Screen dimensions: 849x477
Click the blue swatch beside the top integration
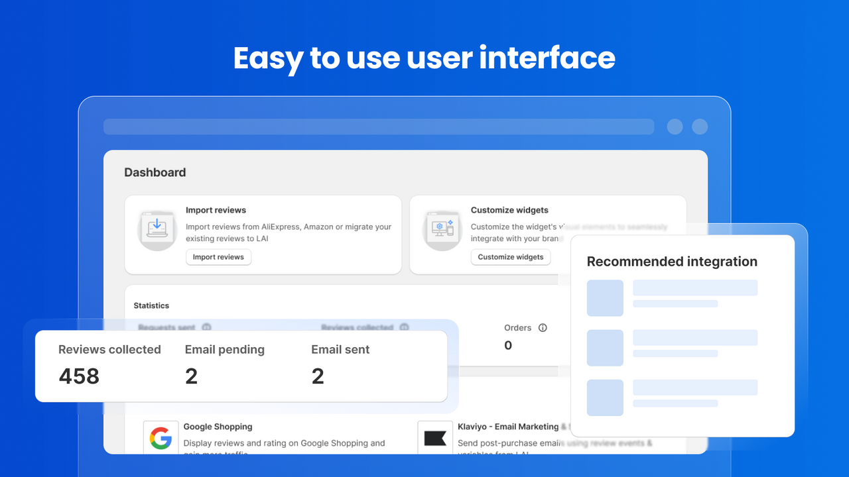[604, 298]
